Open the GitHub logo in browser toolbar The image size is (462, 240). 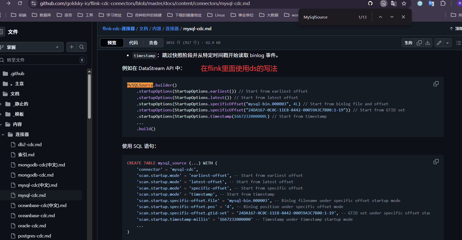[370, 4]
